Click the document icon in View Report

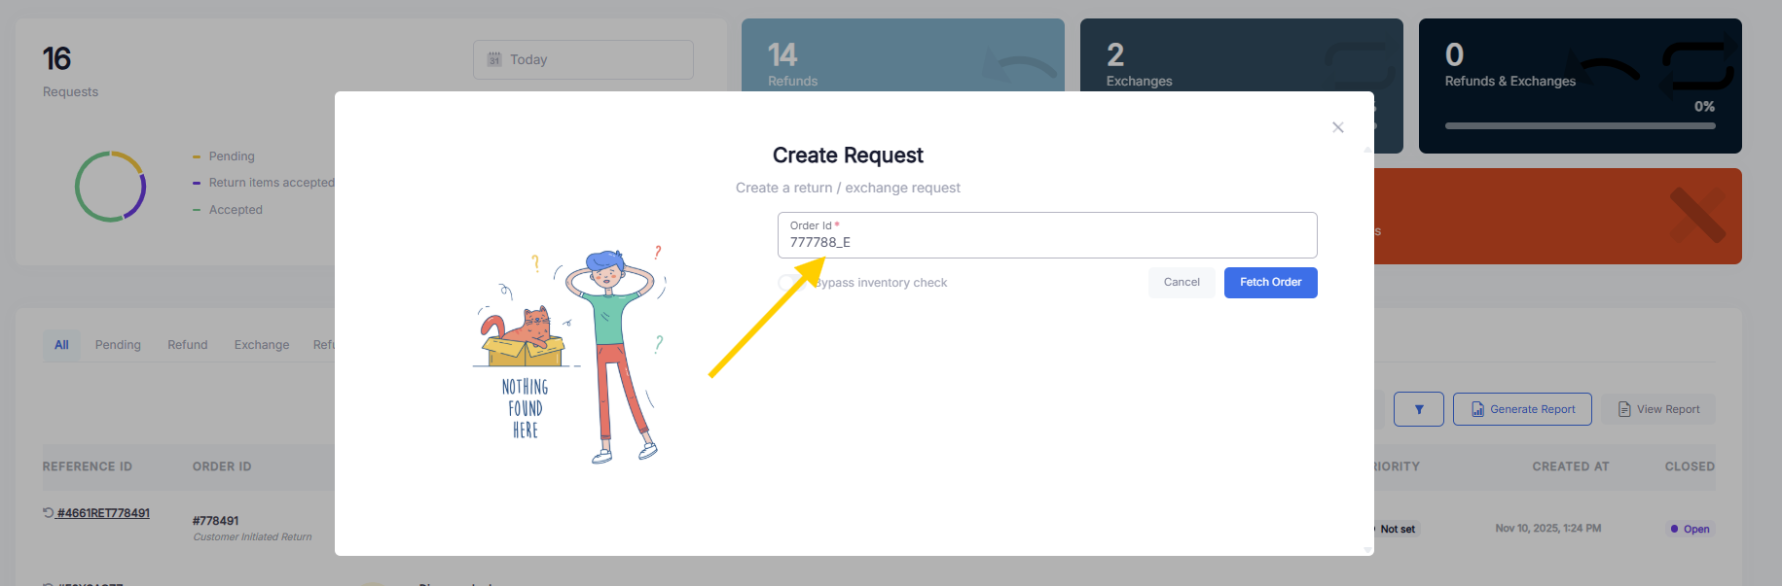pyautogui.click(x=1624, y=409)
